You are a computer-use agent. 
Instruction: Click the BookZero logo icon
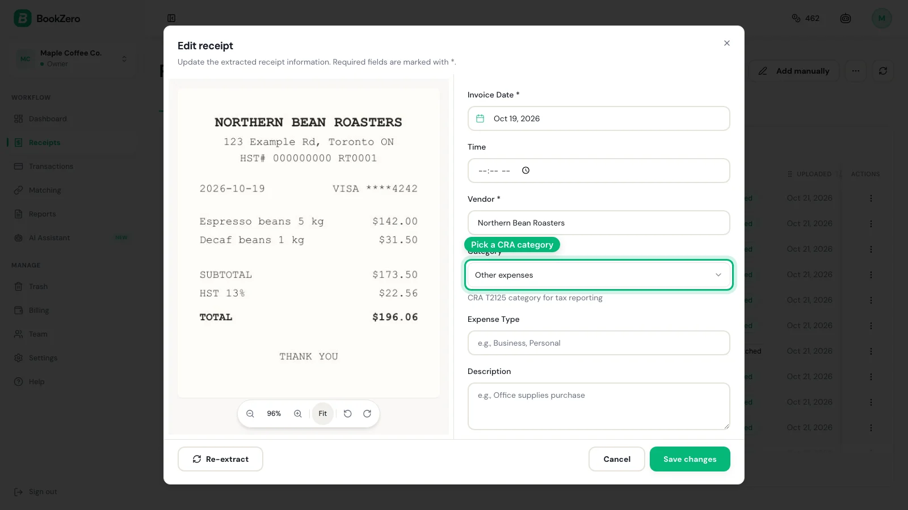coord(22,18)
